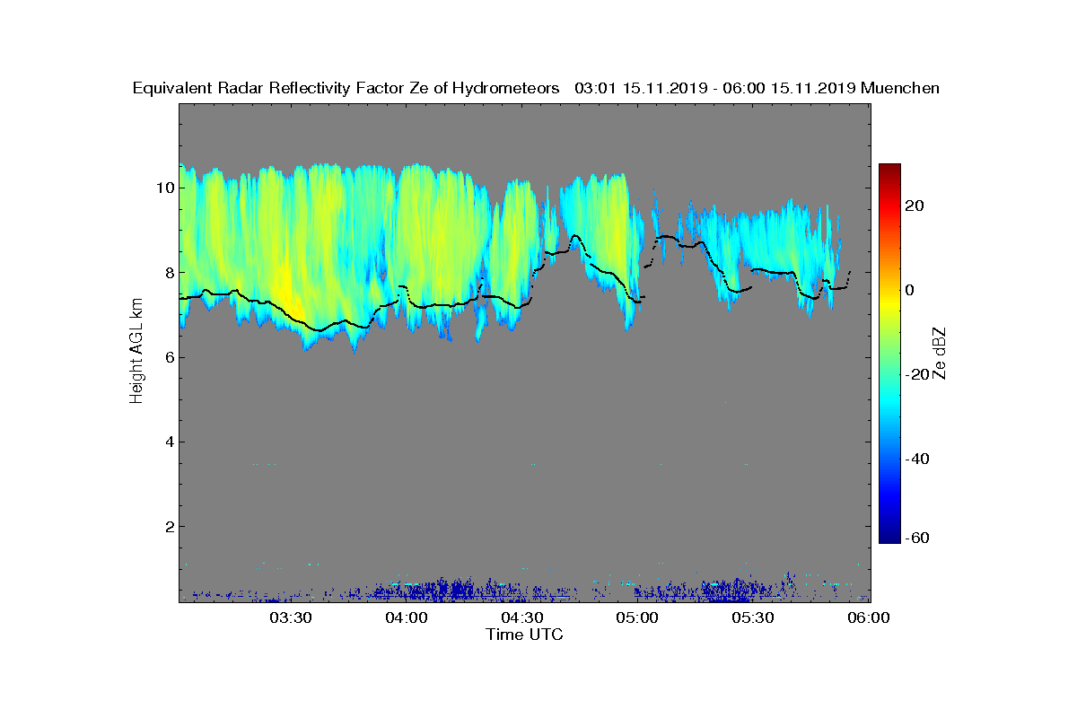Click the 03:30 time tick label

click(x=291, y=617)
